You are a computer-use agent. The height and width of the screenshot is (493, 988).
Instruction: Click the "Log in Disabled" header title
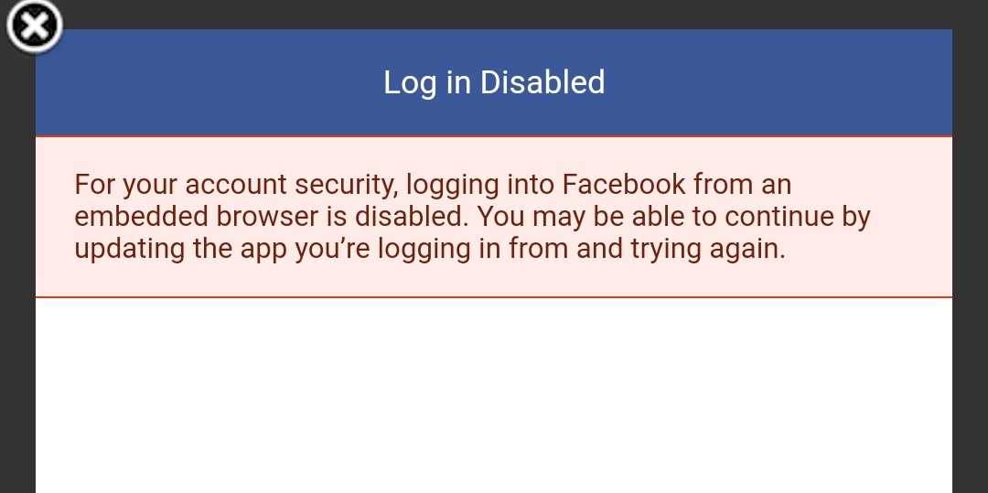pos(494,82)
